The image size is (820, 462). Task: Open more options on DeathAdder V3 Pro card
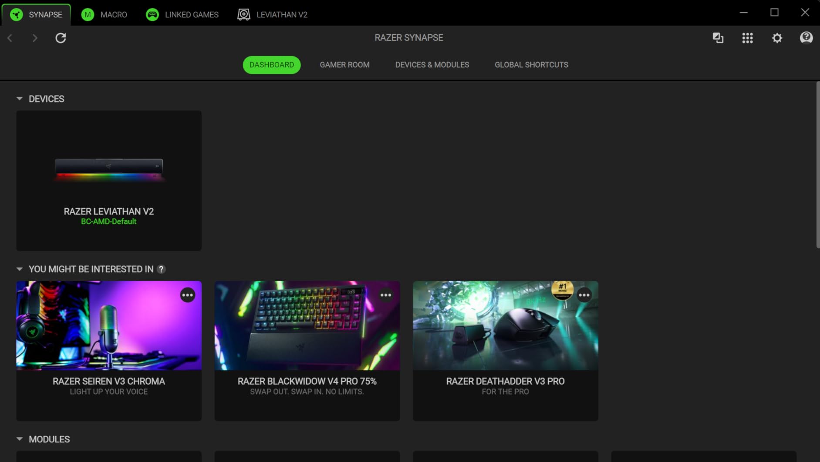(584, 295)
